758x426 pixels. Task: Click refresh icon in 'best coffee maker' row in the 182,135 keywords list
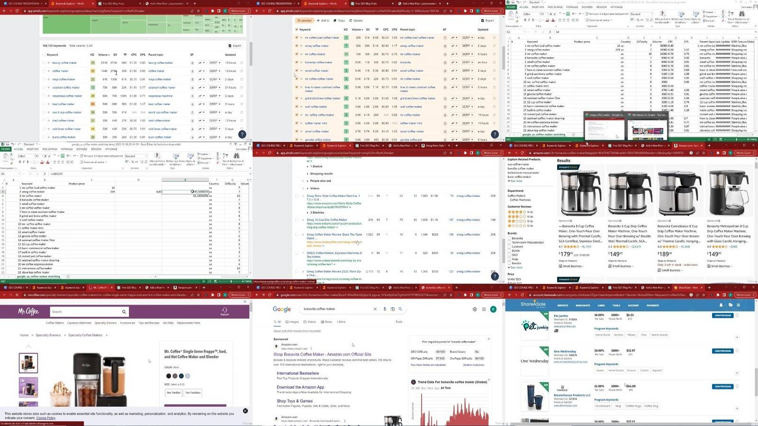coord(242,104)
